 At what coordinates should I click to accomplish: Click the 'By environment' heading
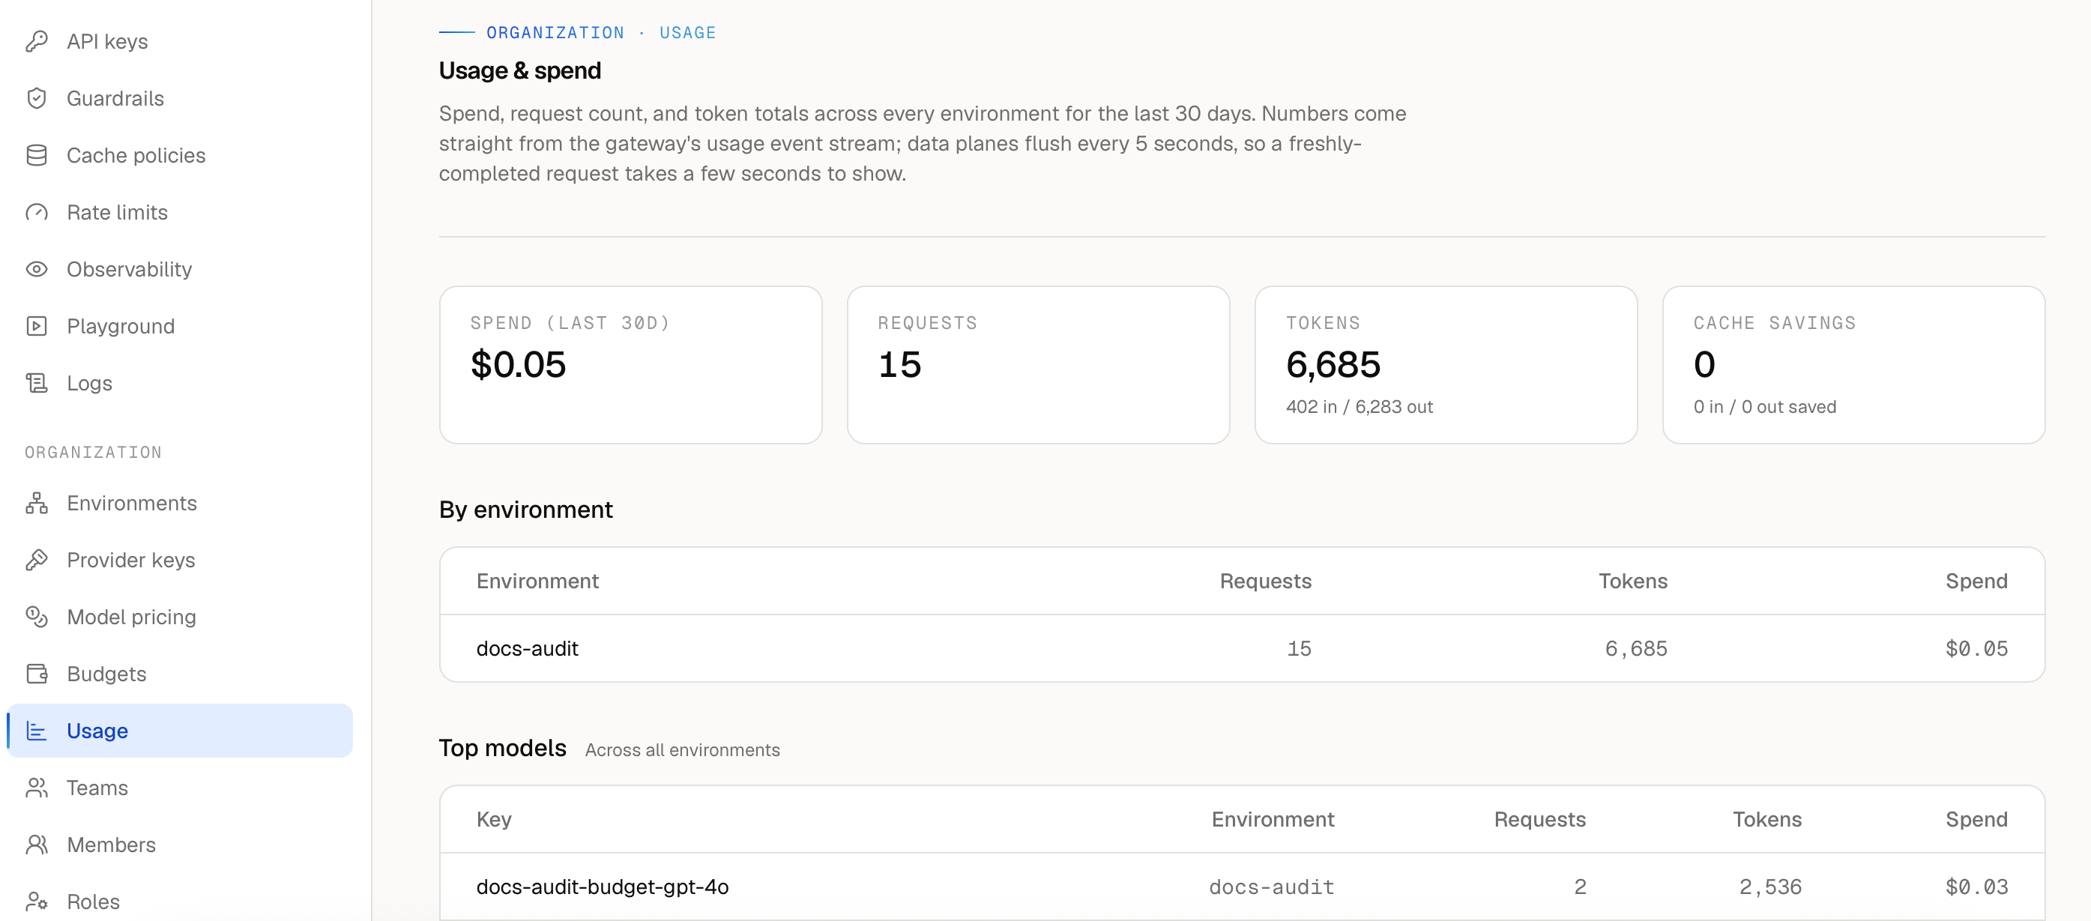tap(525, 509)
